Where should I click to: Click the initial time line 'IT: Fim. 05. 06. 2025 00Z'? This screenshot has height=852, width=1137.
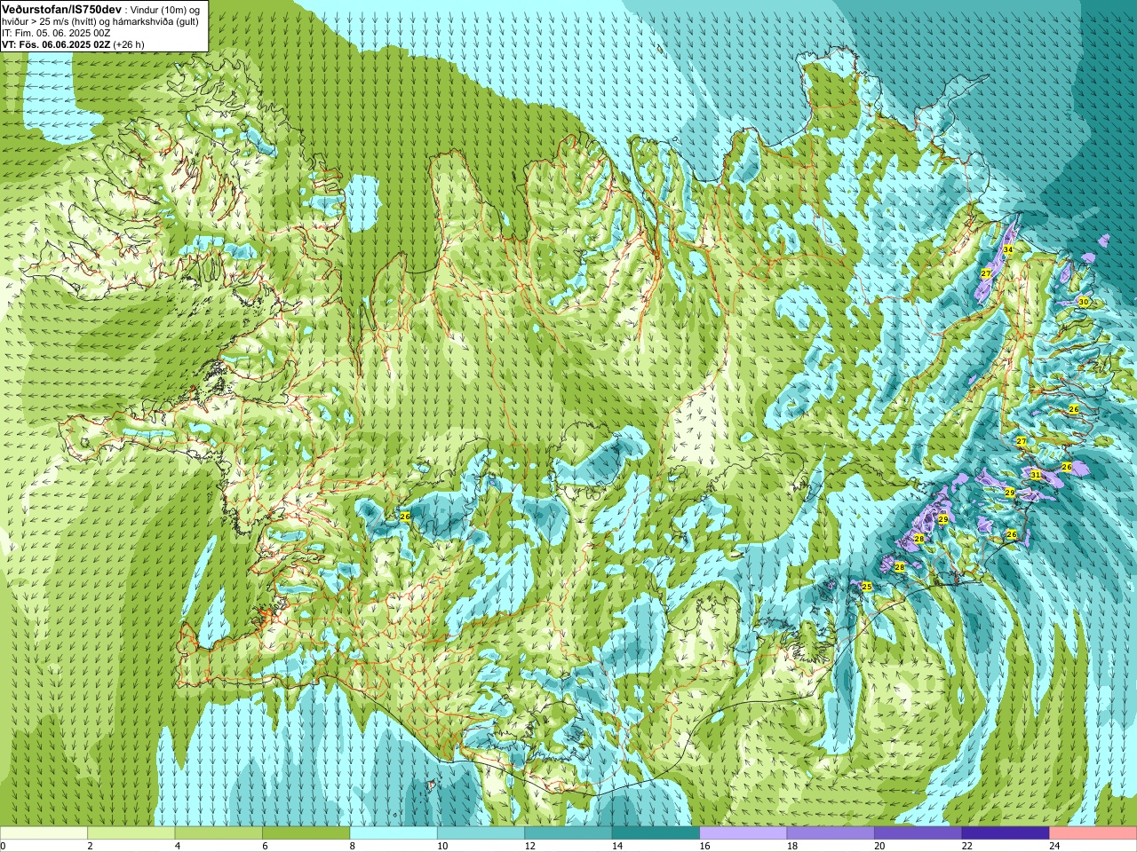[56, 33]
